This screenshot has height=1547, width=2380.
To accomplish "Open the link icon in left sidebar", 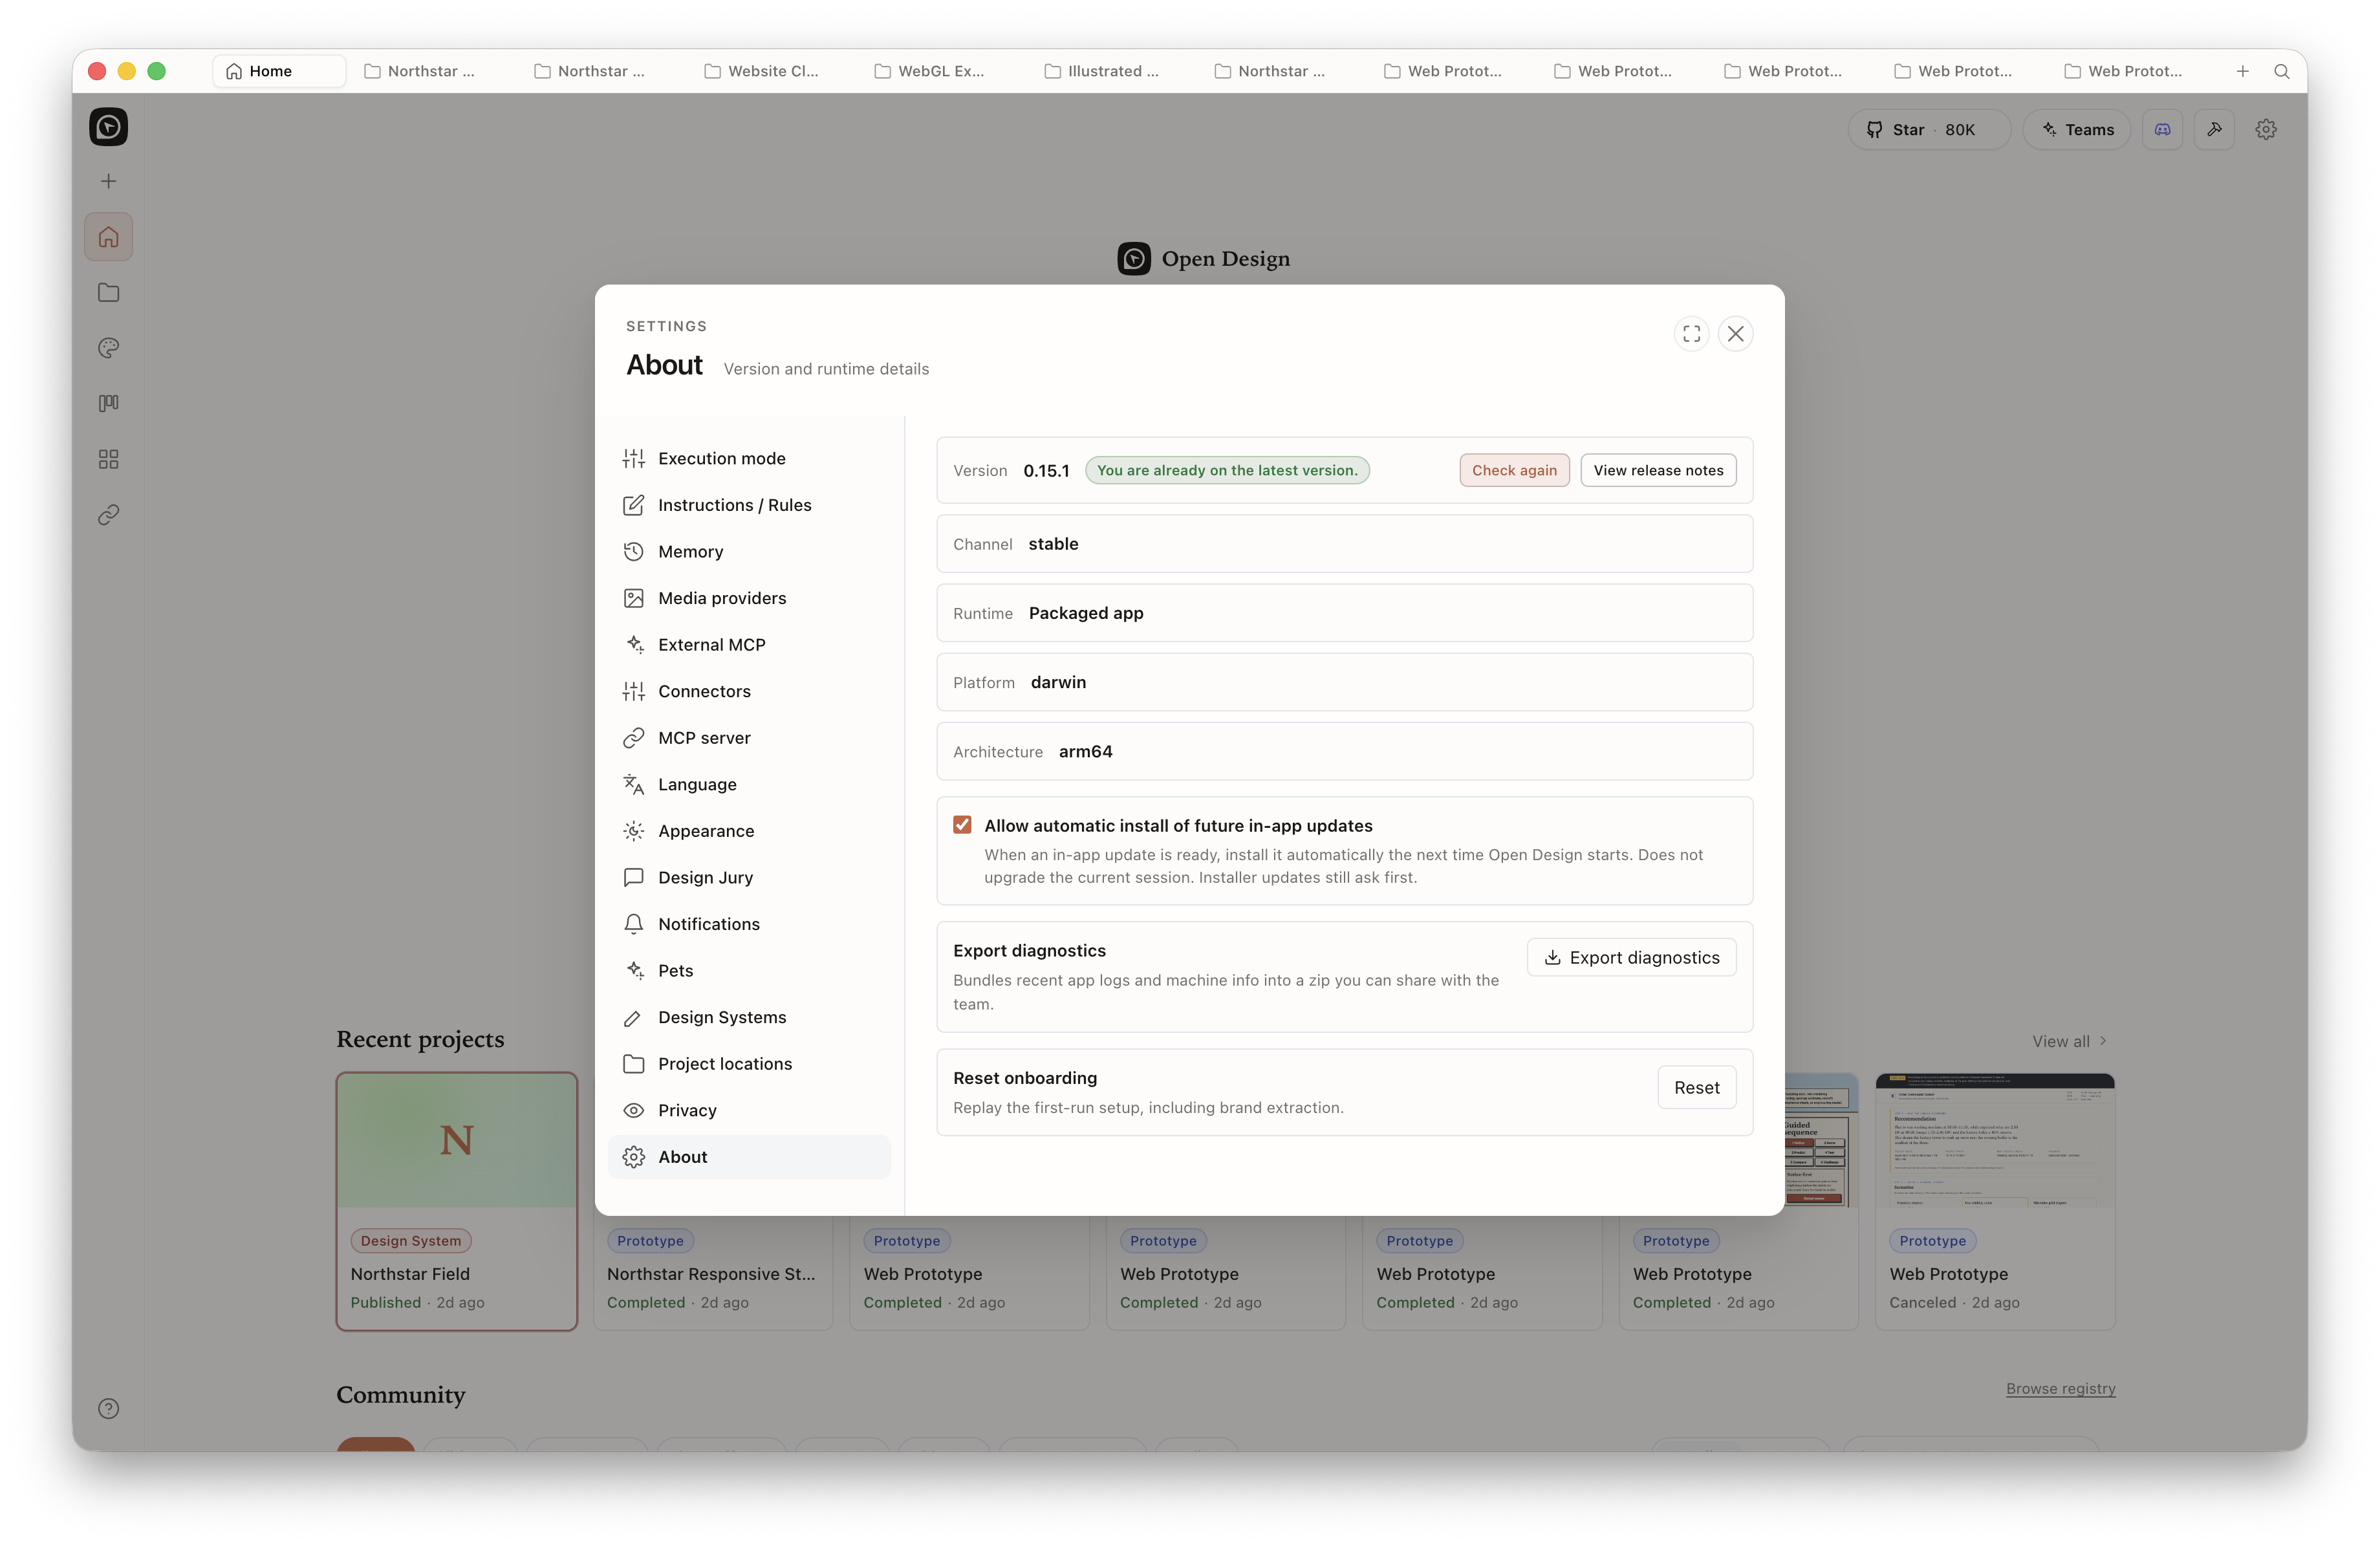I will [x=108, y=514].
